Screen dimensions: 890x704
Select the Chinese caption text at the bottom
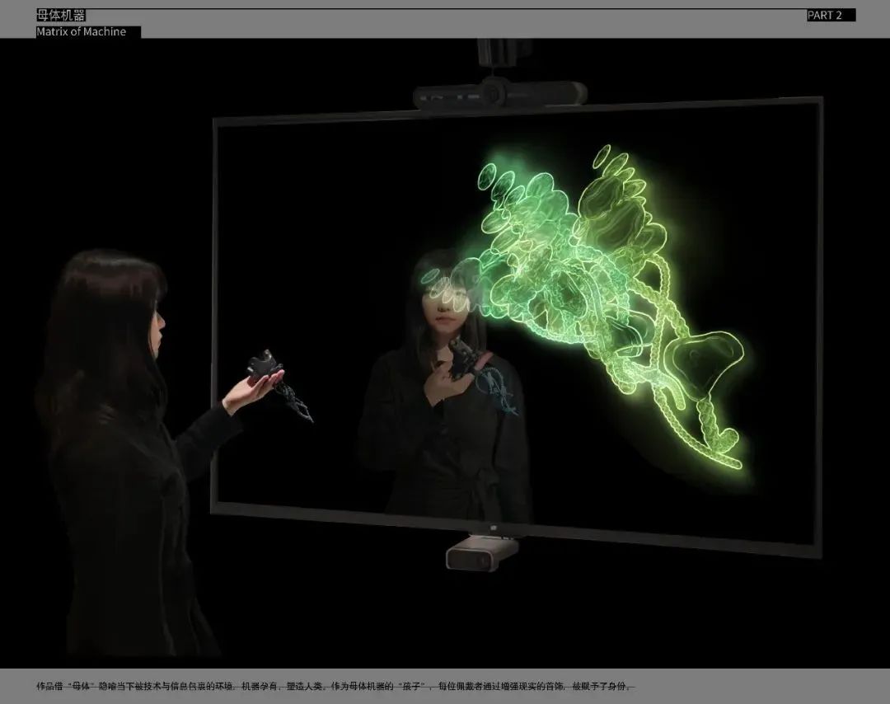334,686
